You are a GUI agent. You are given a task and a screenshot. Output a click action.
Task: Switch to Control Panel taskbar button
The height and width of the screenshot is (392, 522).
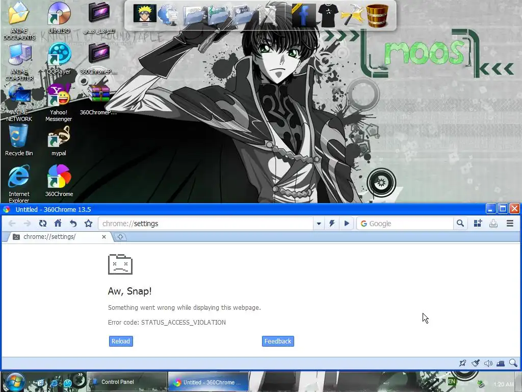coord(127,382)
